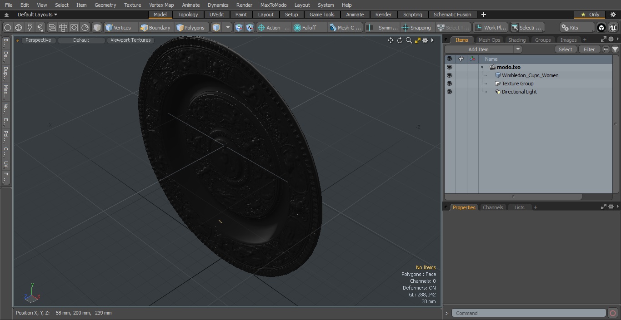Click the viewport pan (move) icon
Image resolution: width=621 pixels, height=320 pixels.
[x=391, y=40]
